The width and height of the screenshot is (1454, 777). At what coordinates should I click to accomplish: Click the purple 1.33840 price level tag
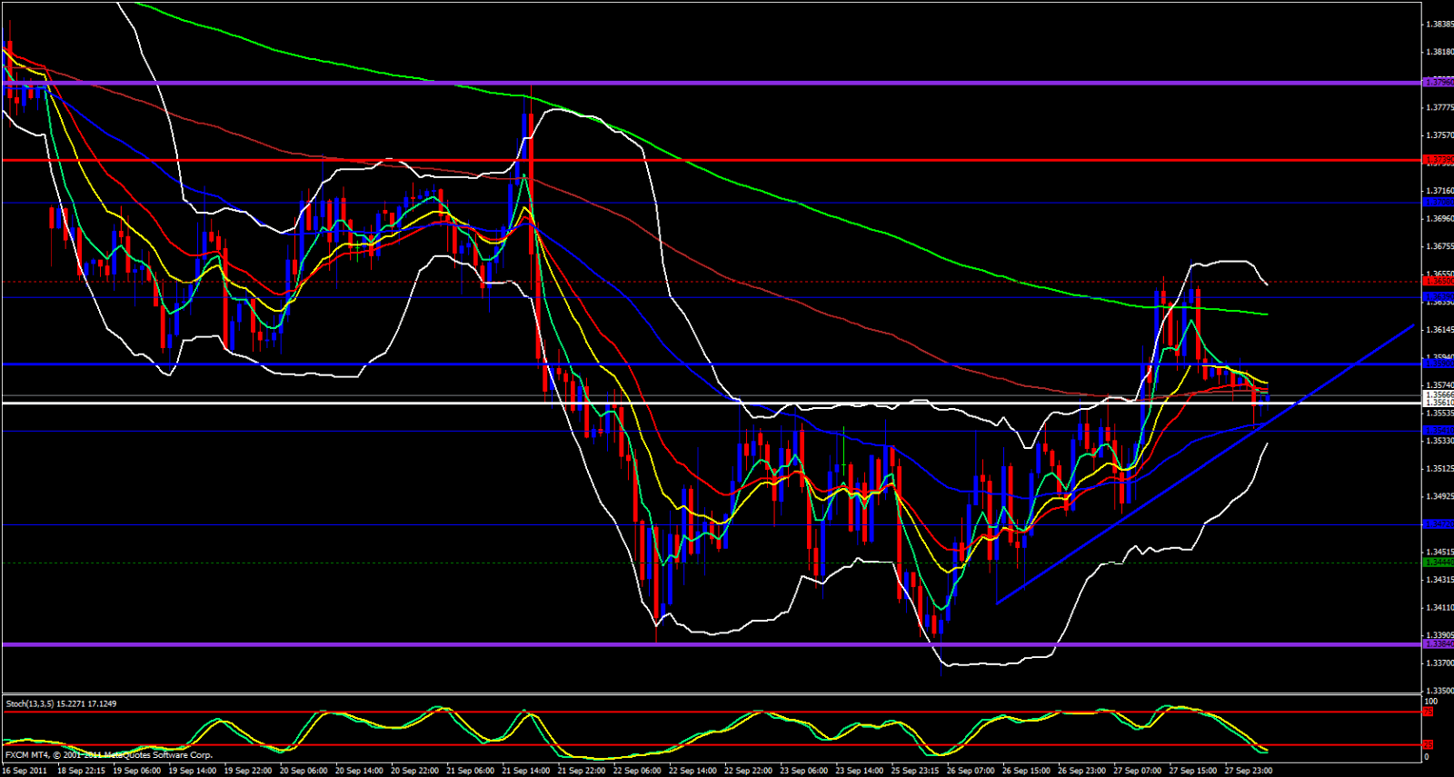[1439, 644]
